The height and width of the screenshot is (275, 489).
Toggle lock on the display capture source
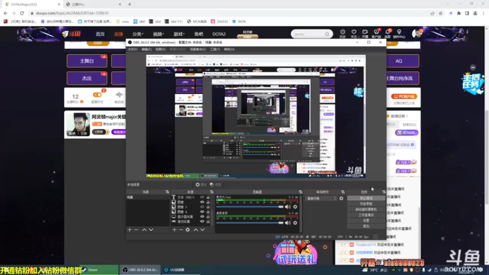[208, 216]
